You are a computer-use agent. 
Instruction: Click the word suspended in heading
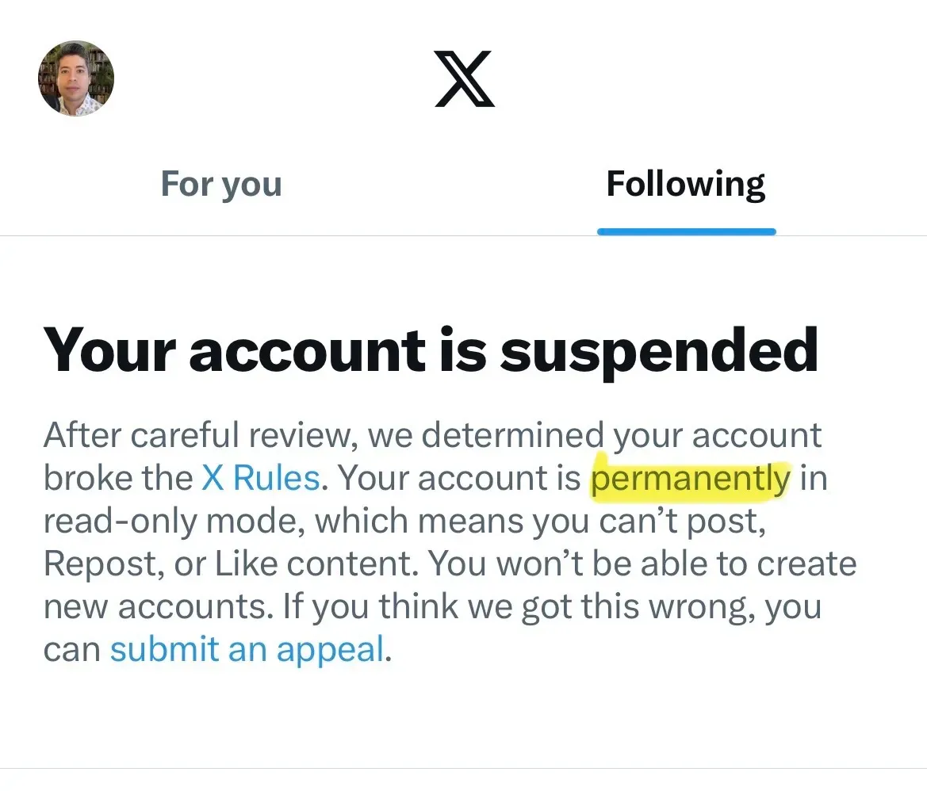point(659,351)
